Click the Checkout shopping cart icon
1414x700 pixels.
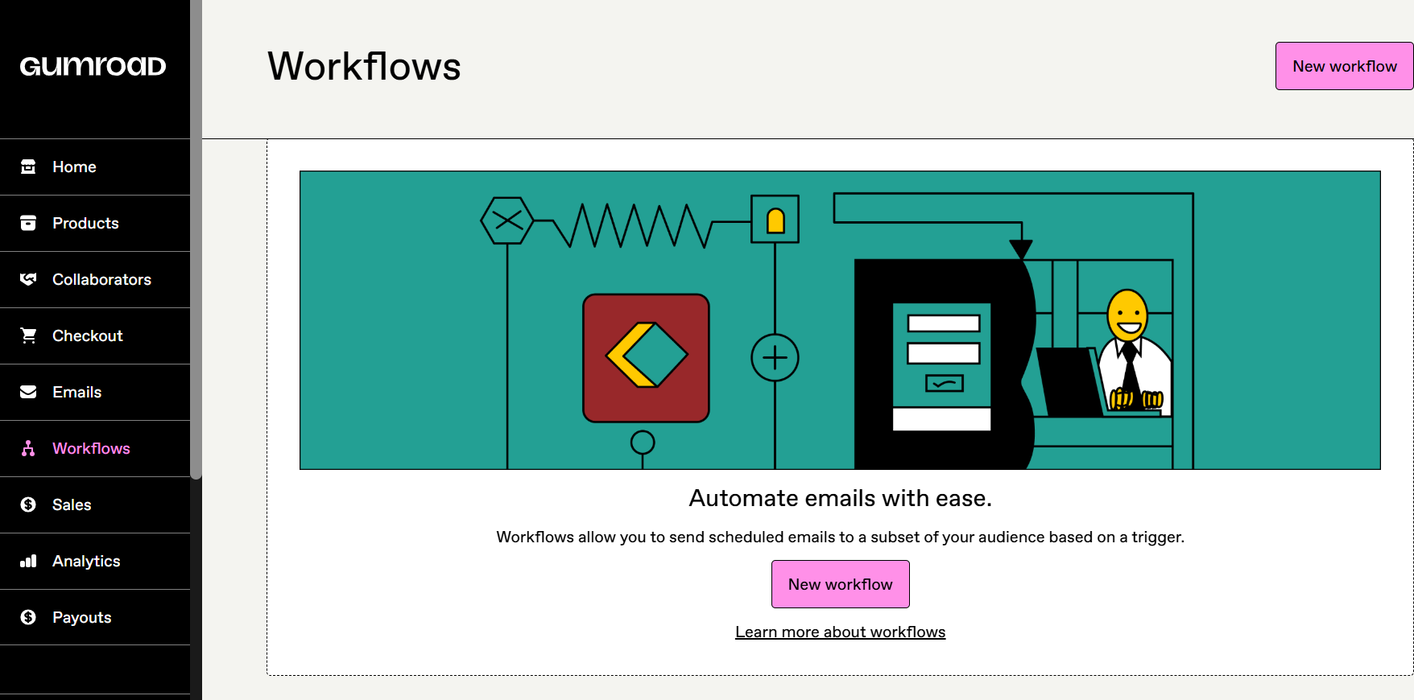coord(28,336)
